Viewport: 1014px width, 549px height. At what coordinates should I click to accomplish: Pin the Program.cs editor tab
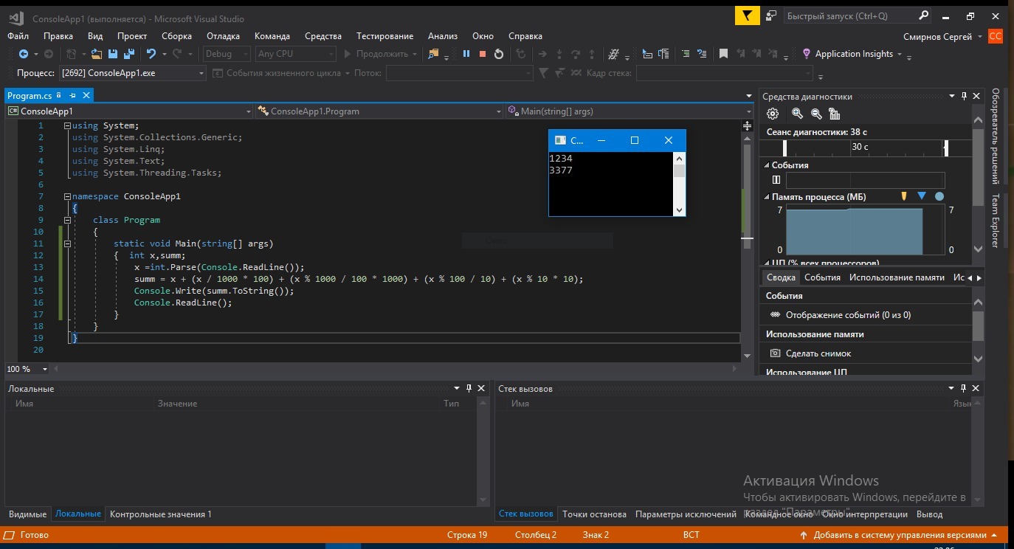[x=72, y=95]
